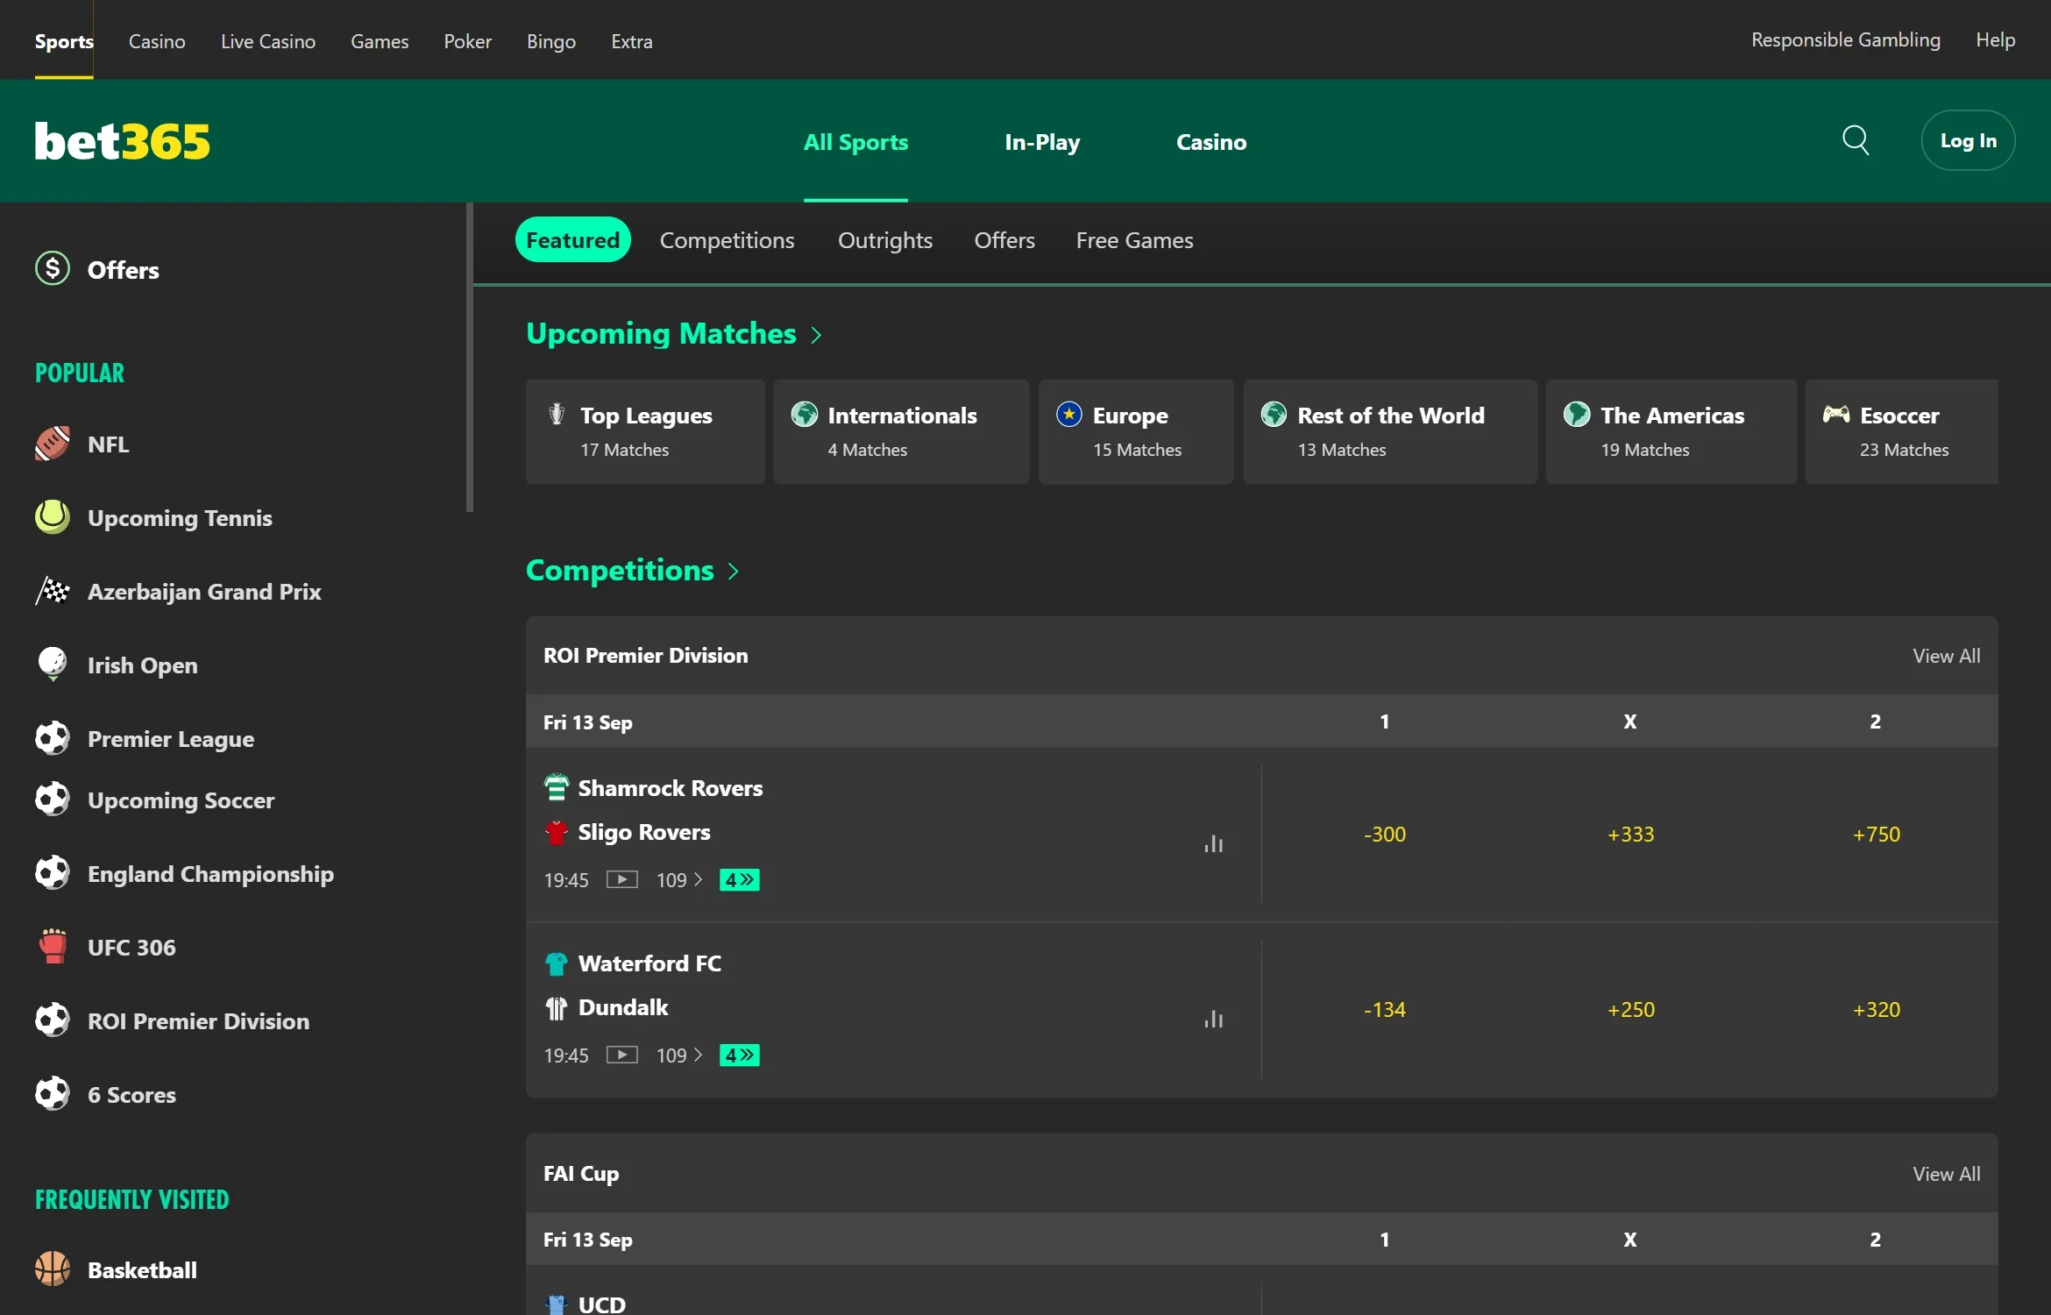Click the Top Leagues trophy icon

(557, 413)
